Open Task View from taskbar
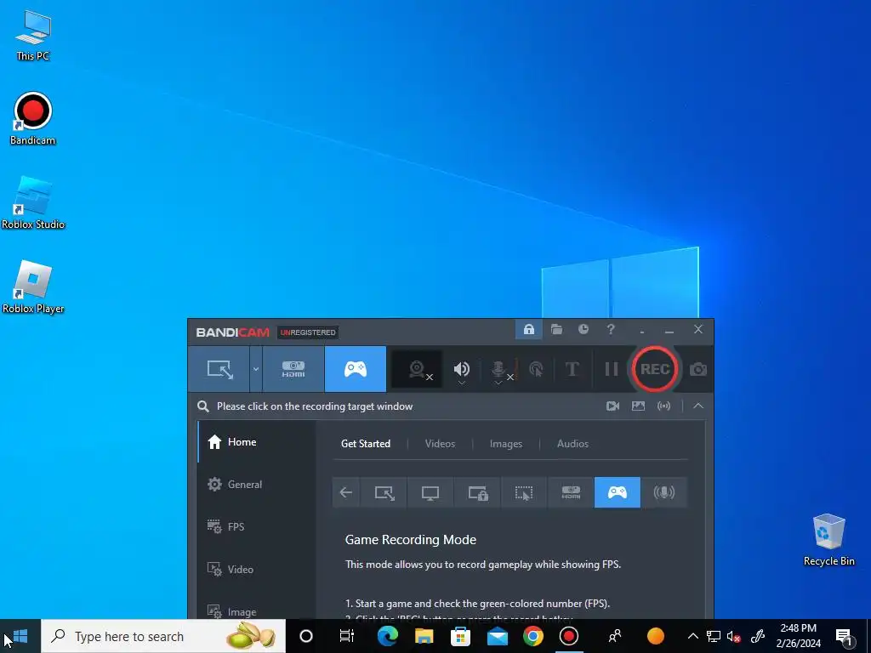The height and width of the screenshot is (653, 871). (x=347, y=636)
